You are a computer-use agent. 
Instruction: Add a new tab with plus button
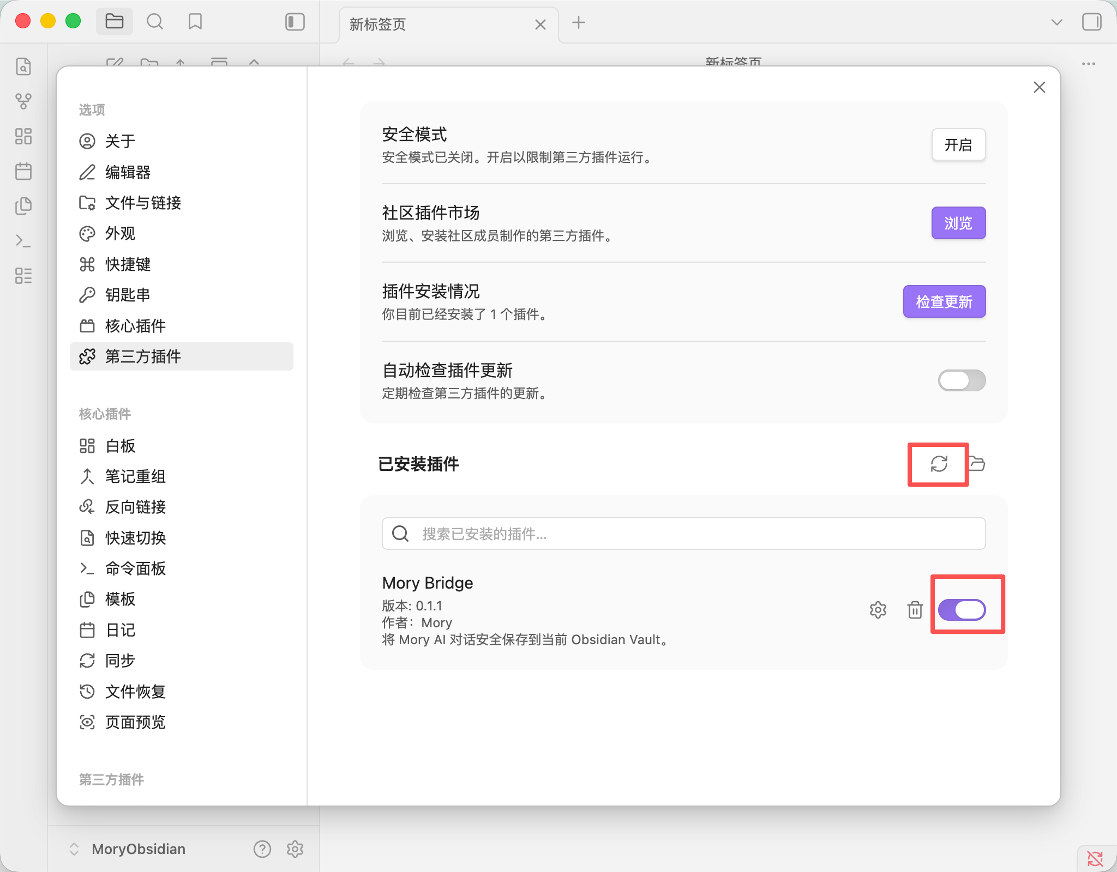(x=579, y=22)
